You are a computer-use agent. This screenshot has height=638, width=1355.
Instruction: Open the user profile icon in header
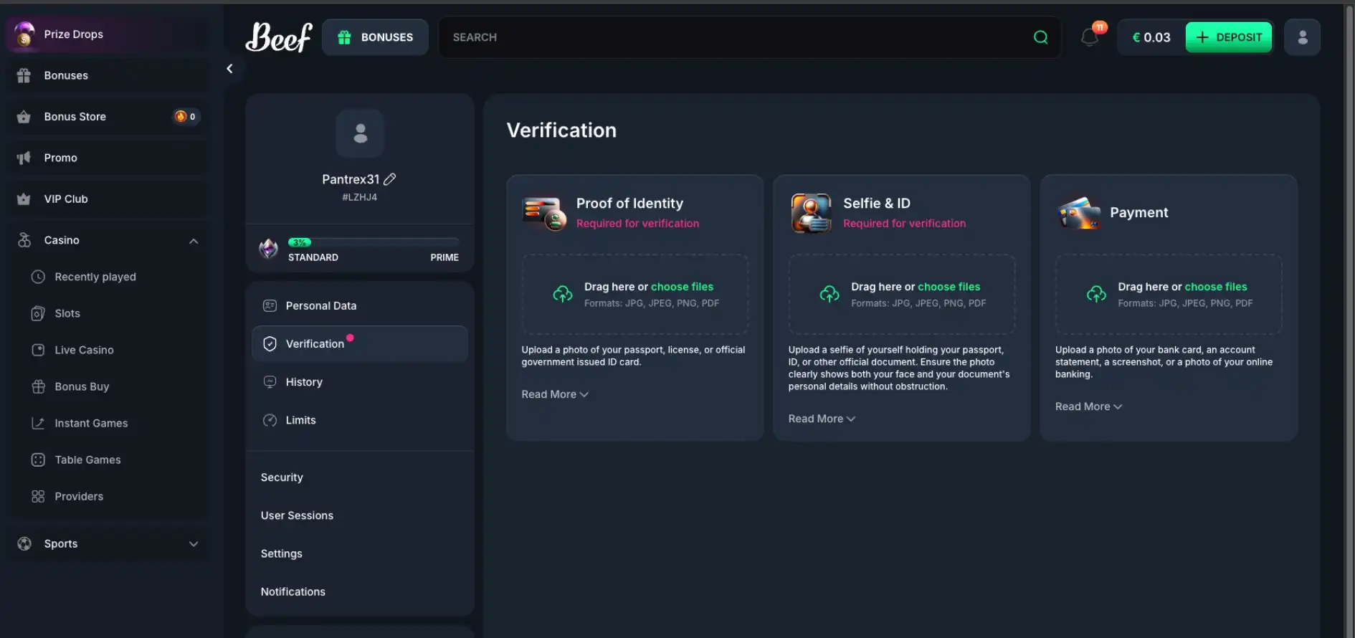point(1302,37)
